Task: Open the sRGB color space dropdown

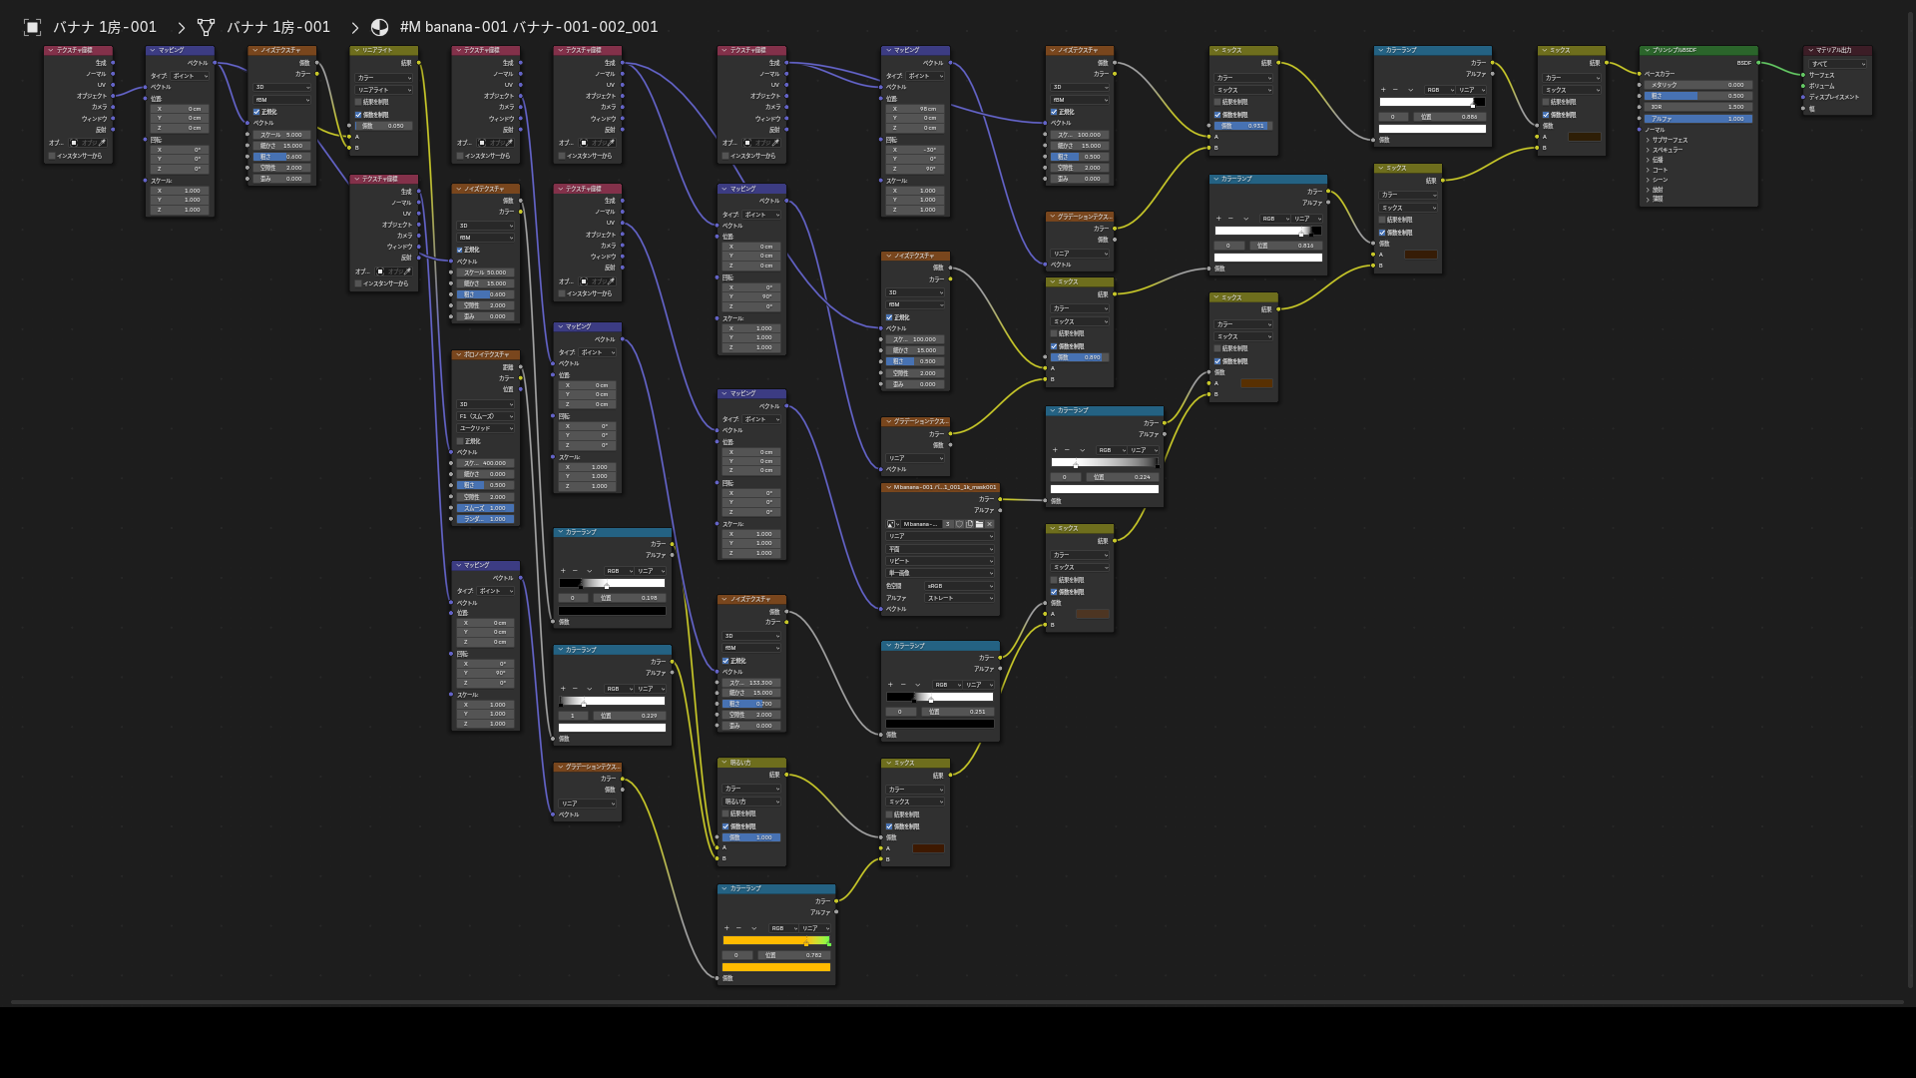Action: (960, 586)
